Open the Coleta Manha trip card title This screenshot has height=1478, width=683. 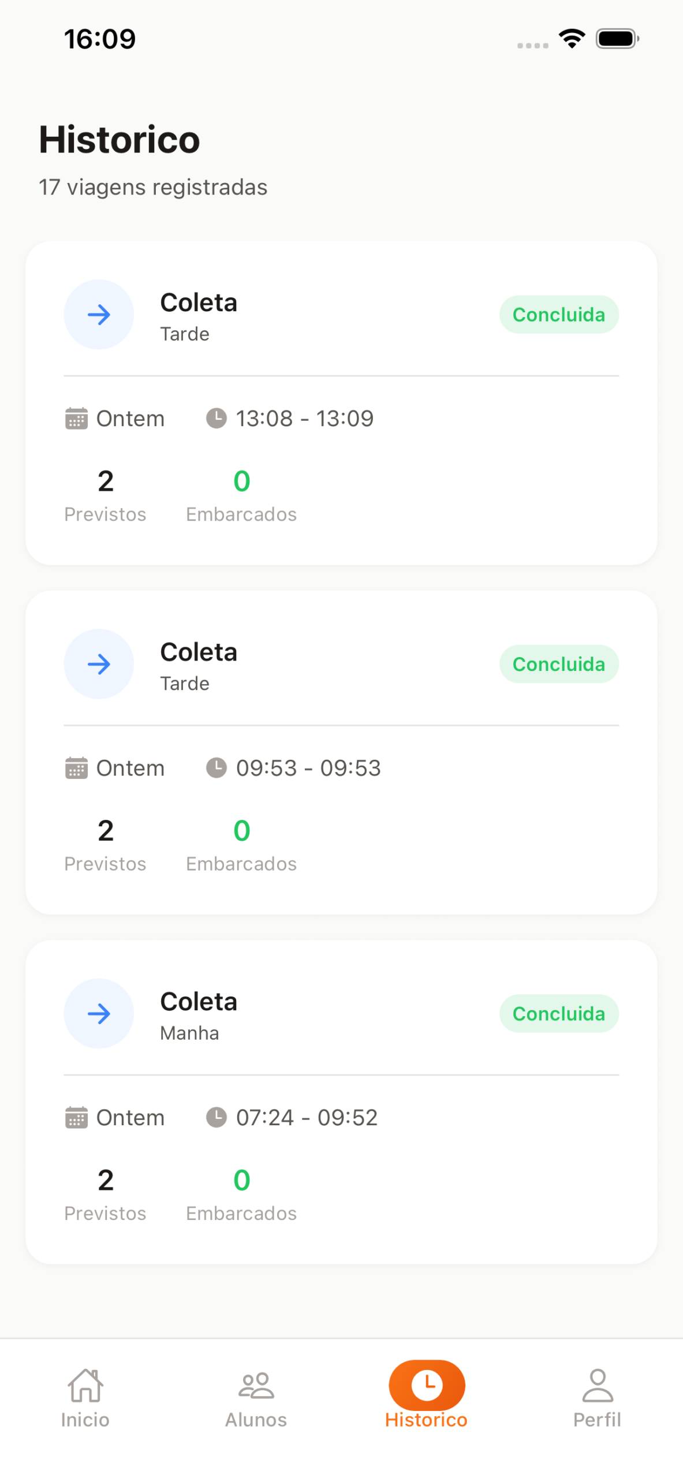click(199, 1002)
